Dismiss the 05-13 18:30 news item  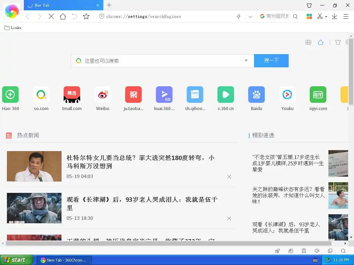(229, 218)
